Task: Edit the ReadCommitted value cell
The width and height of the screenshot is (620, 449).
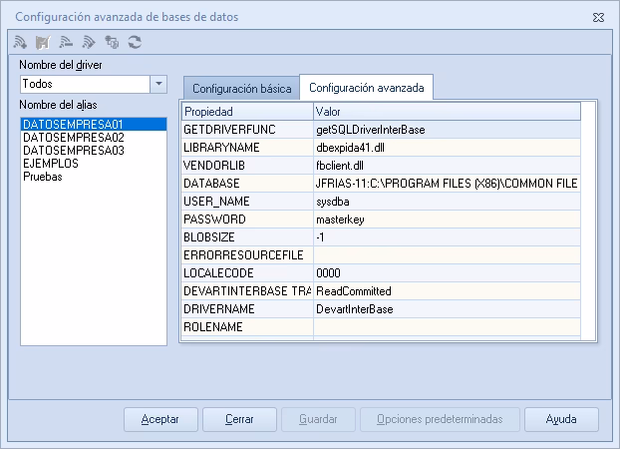Action: (448, 291)
